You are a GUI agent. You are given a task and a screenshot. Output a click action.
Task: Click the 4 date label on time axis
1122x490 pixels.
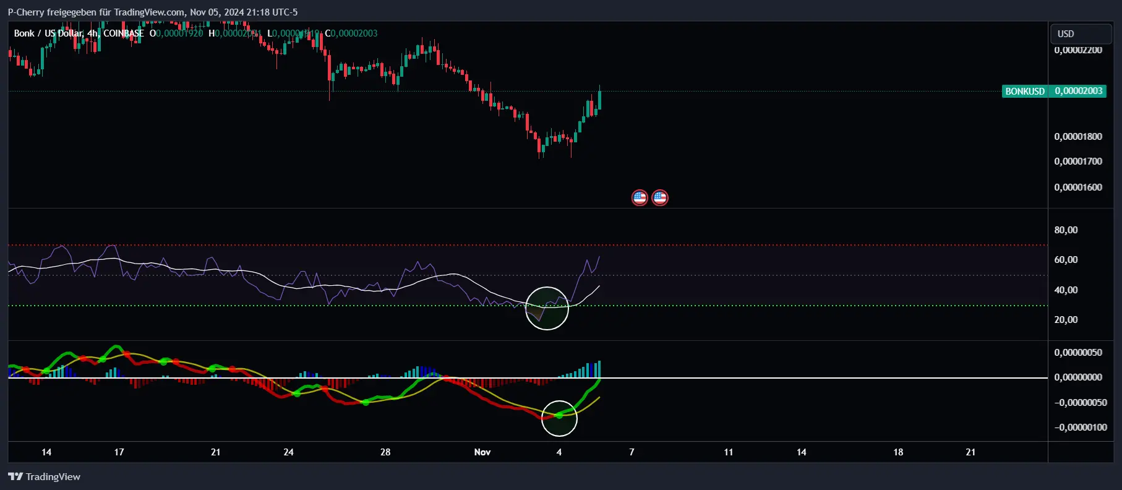pos(559,452)
